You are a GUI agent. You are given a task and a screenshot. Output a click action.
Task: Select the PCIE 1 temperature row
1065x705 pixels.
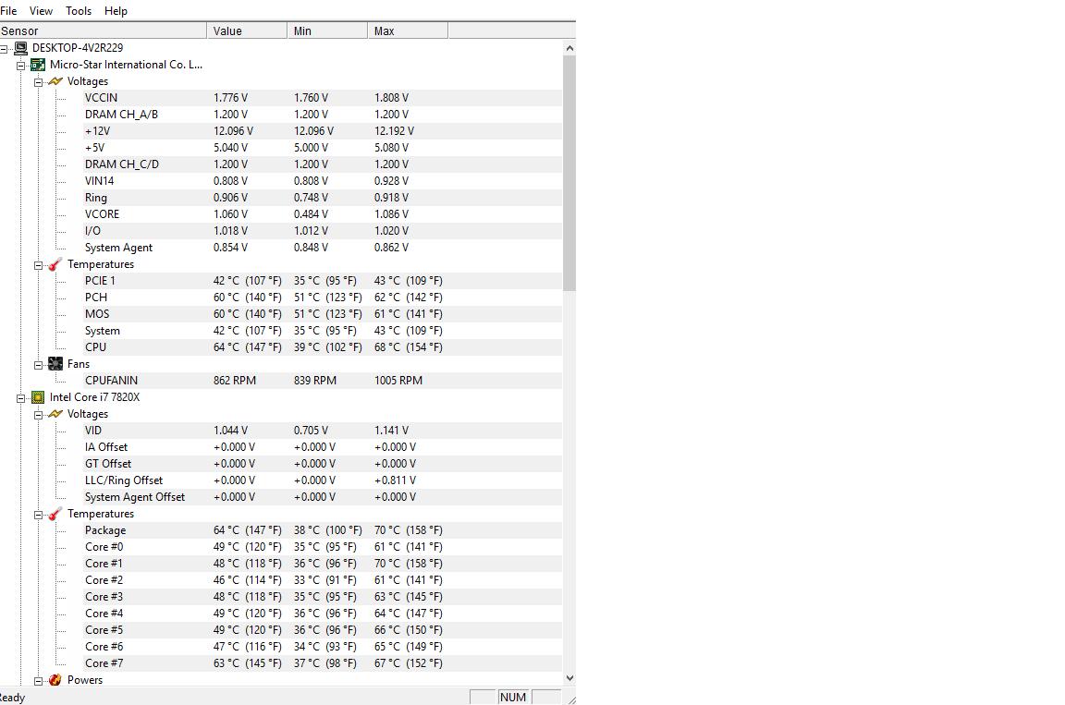[x=323, y=281]
